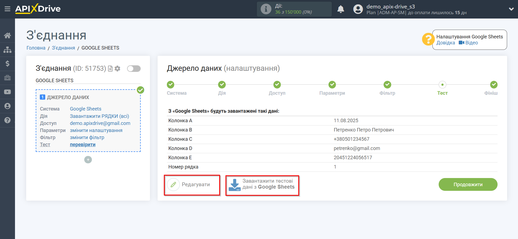Viewport: 518px width, 239px height.
Task: Click the перевірити test link
Action: (83, 145)
